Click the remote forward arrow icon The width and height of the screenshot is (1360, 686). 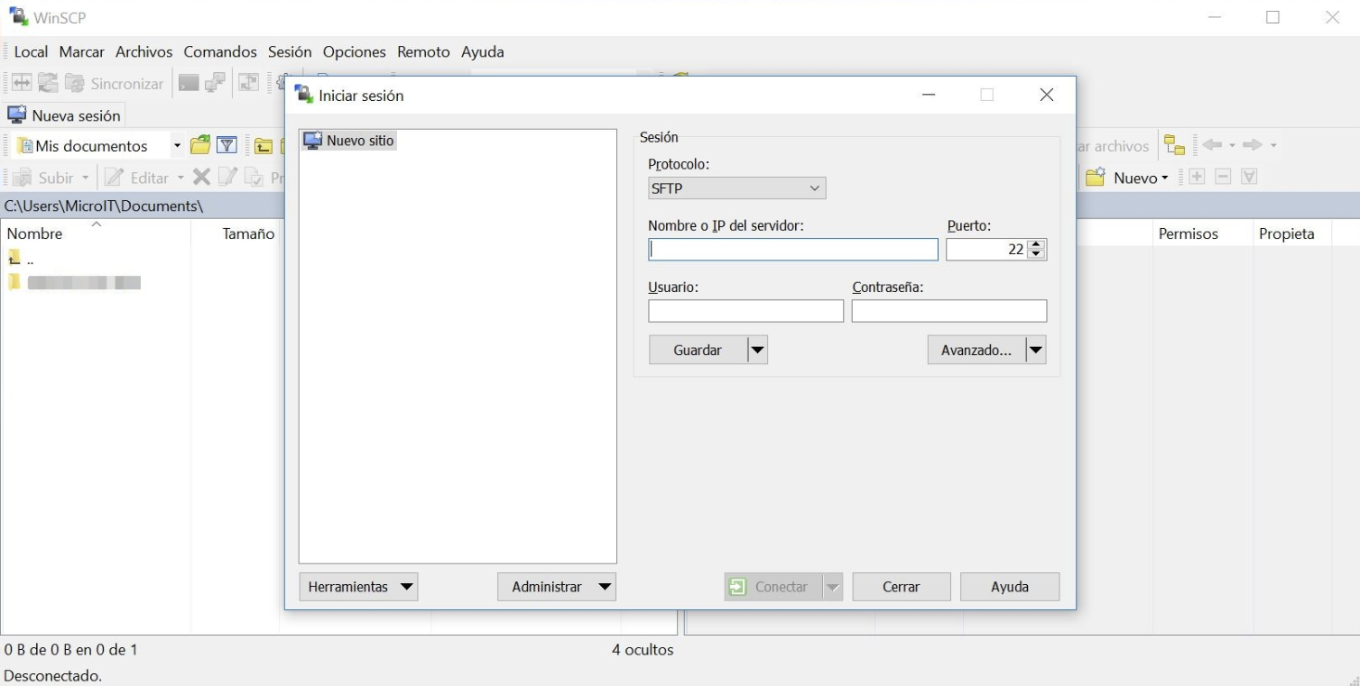1252,145
